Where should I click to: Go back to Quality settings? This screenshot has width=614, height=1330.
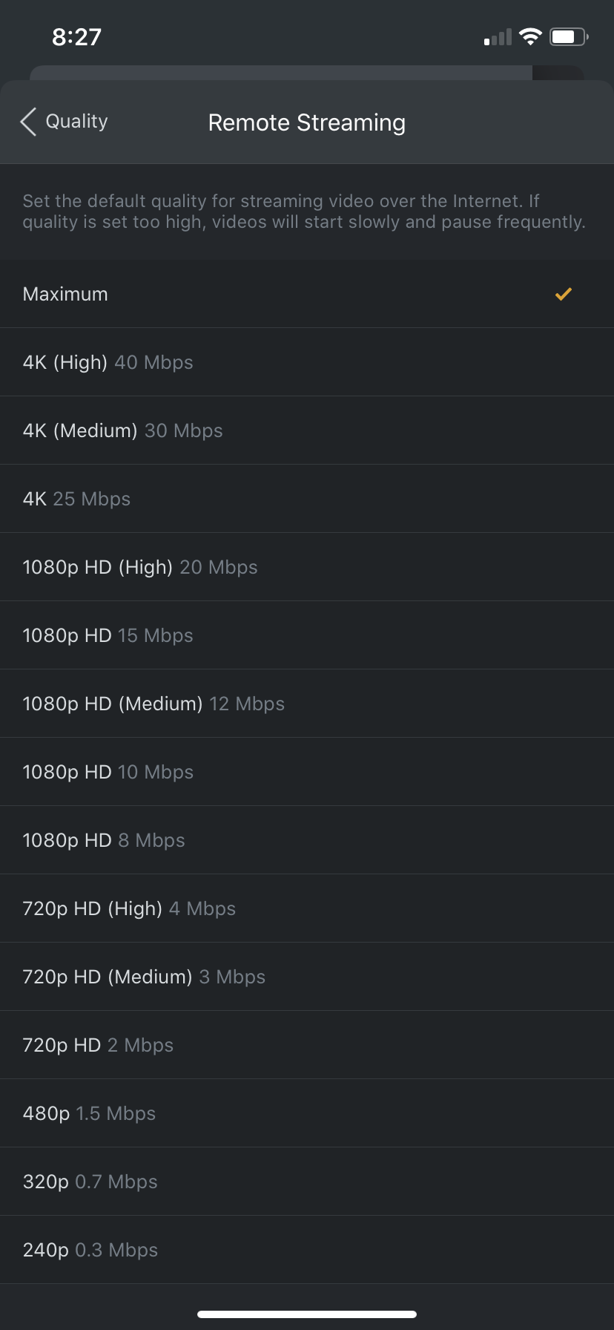(64, 122)
